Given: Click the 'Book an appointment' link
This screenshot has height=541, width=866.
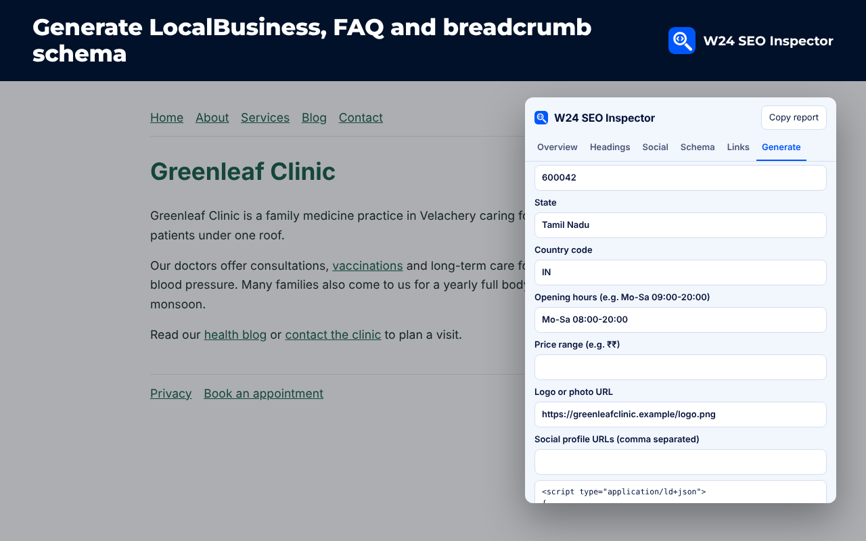Looking at the screenshot, I should pyautogui.click(x=263, y=394).
